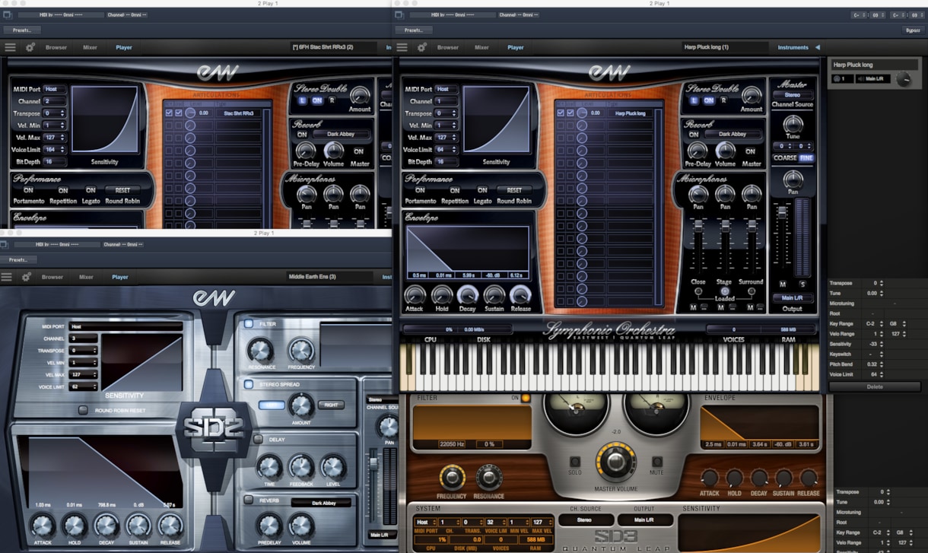Viewport: 928px width, 553px height.
Task: Enable the SD2 Delay effect toggle
Action: pyautogui.click(x=258, y=439)
